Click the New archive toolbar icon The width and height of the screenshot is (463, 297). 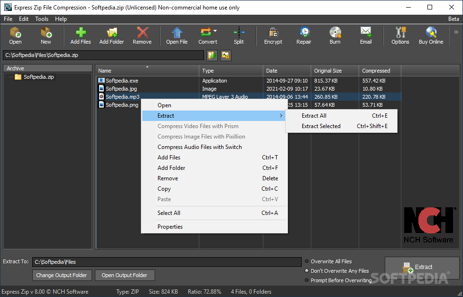click(x=46, y=32)
